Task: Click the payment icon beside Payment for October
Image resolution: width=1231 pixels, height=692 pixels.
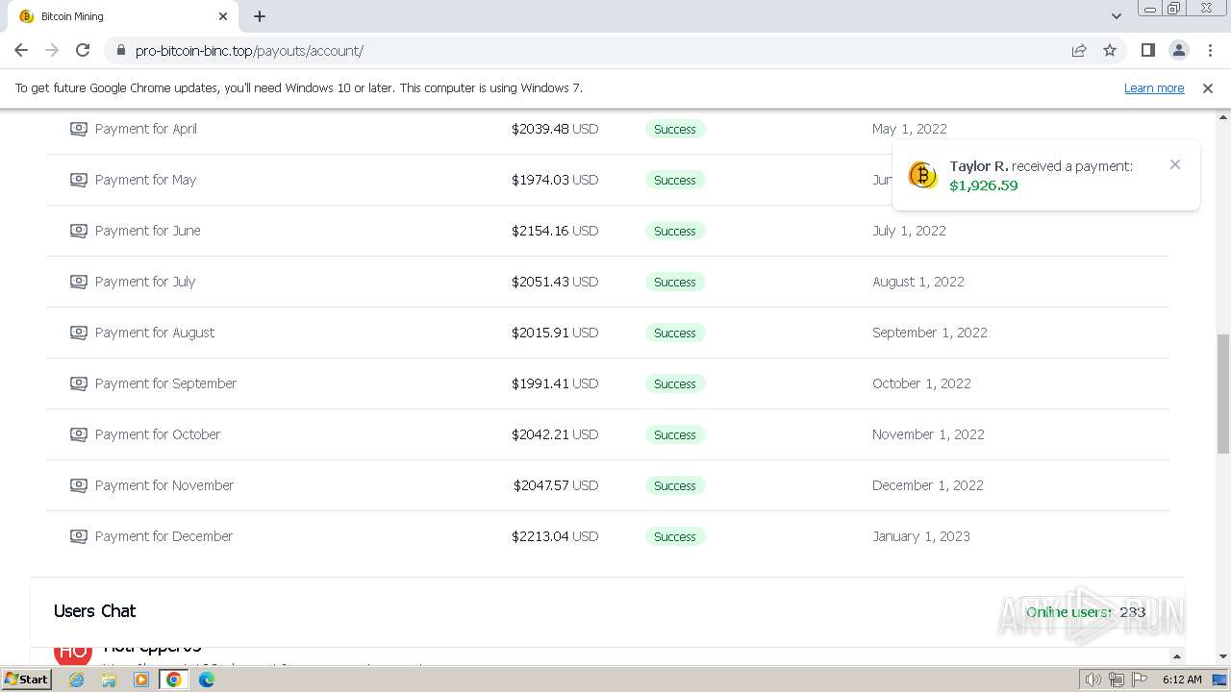Action: [79, 434]
